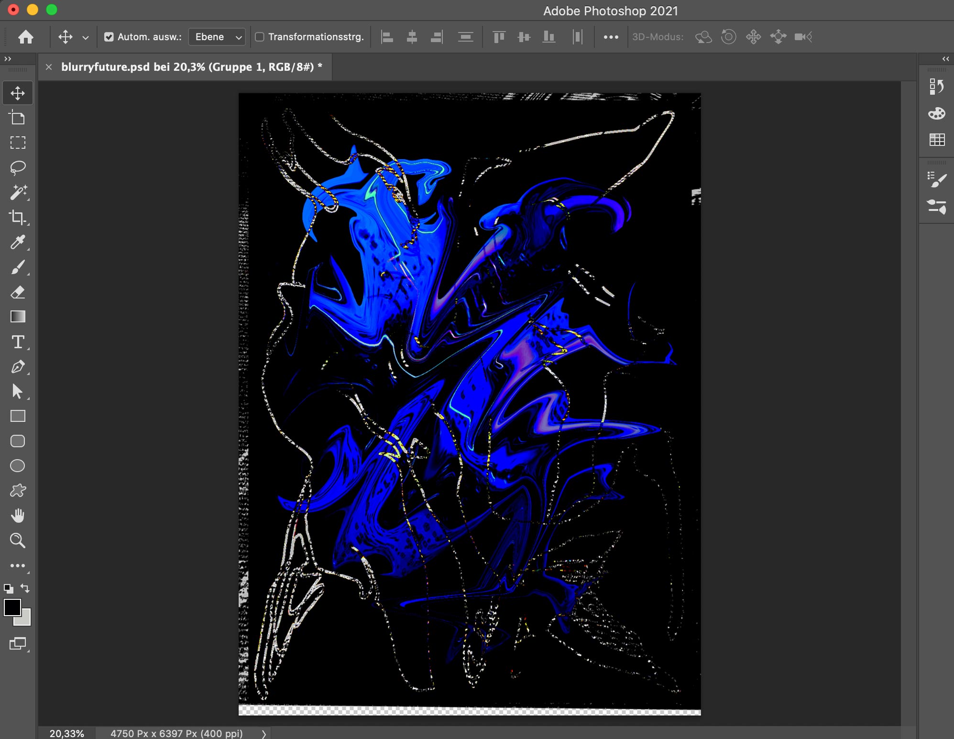
Task: Select the Rounded Rectangle tool
Action: [x=18, y=441]
